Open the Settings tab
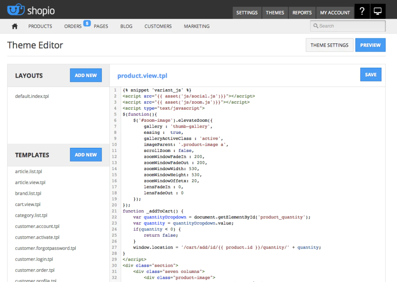Screen dimensions: 397x282 (247, 13)
